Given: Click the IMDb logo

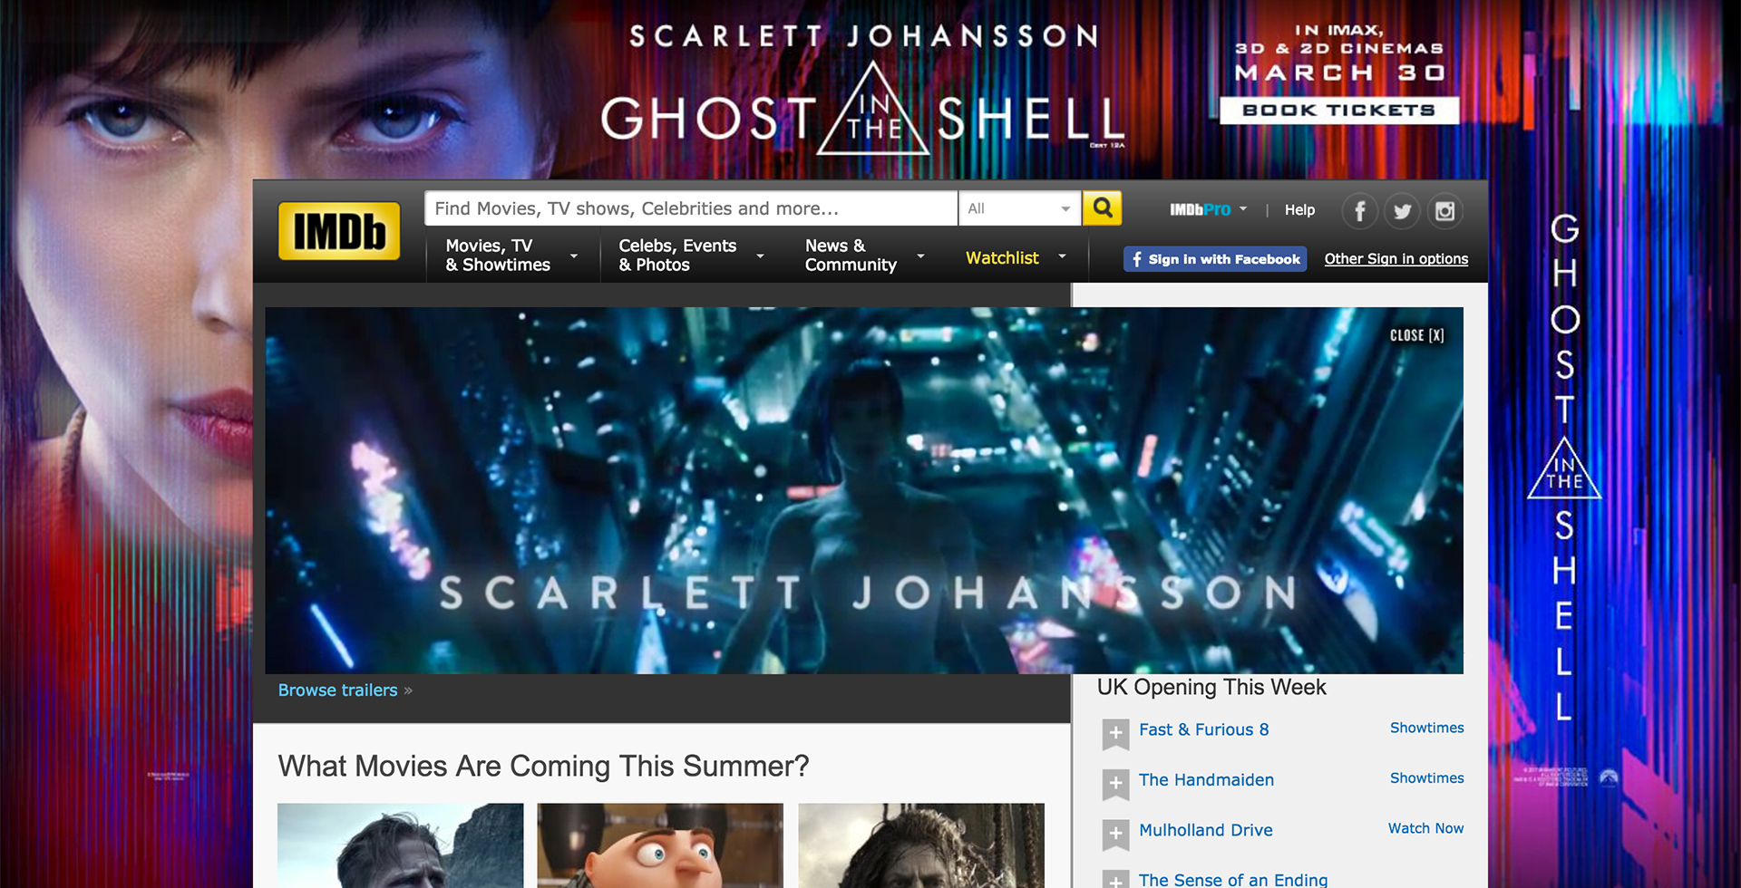Looking at the screenshot, I should click(339, 231).
